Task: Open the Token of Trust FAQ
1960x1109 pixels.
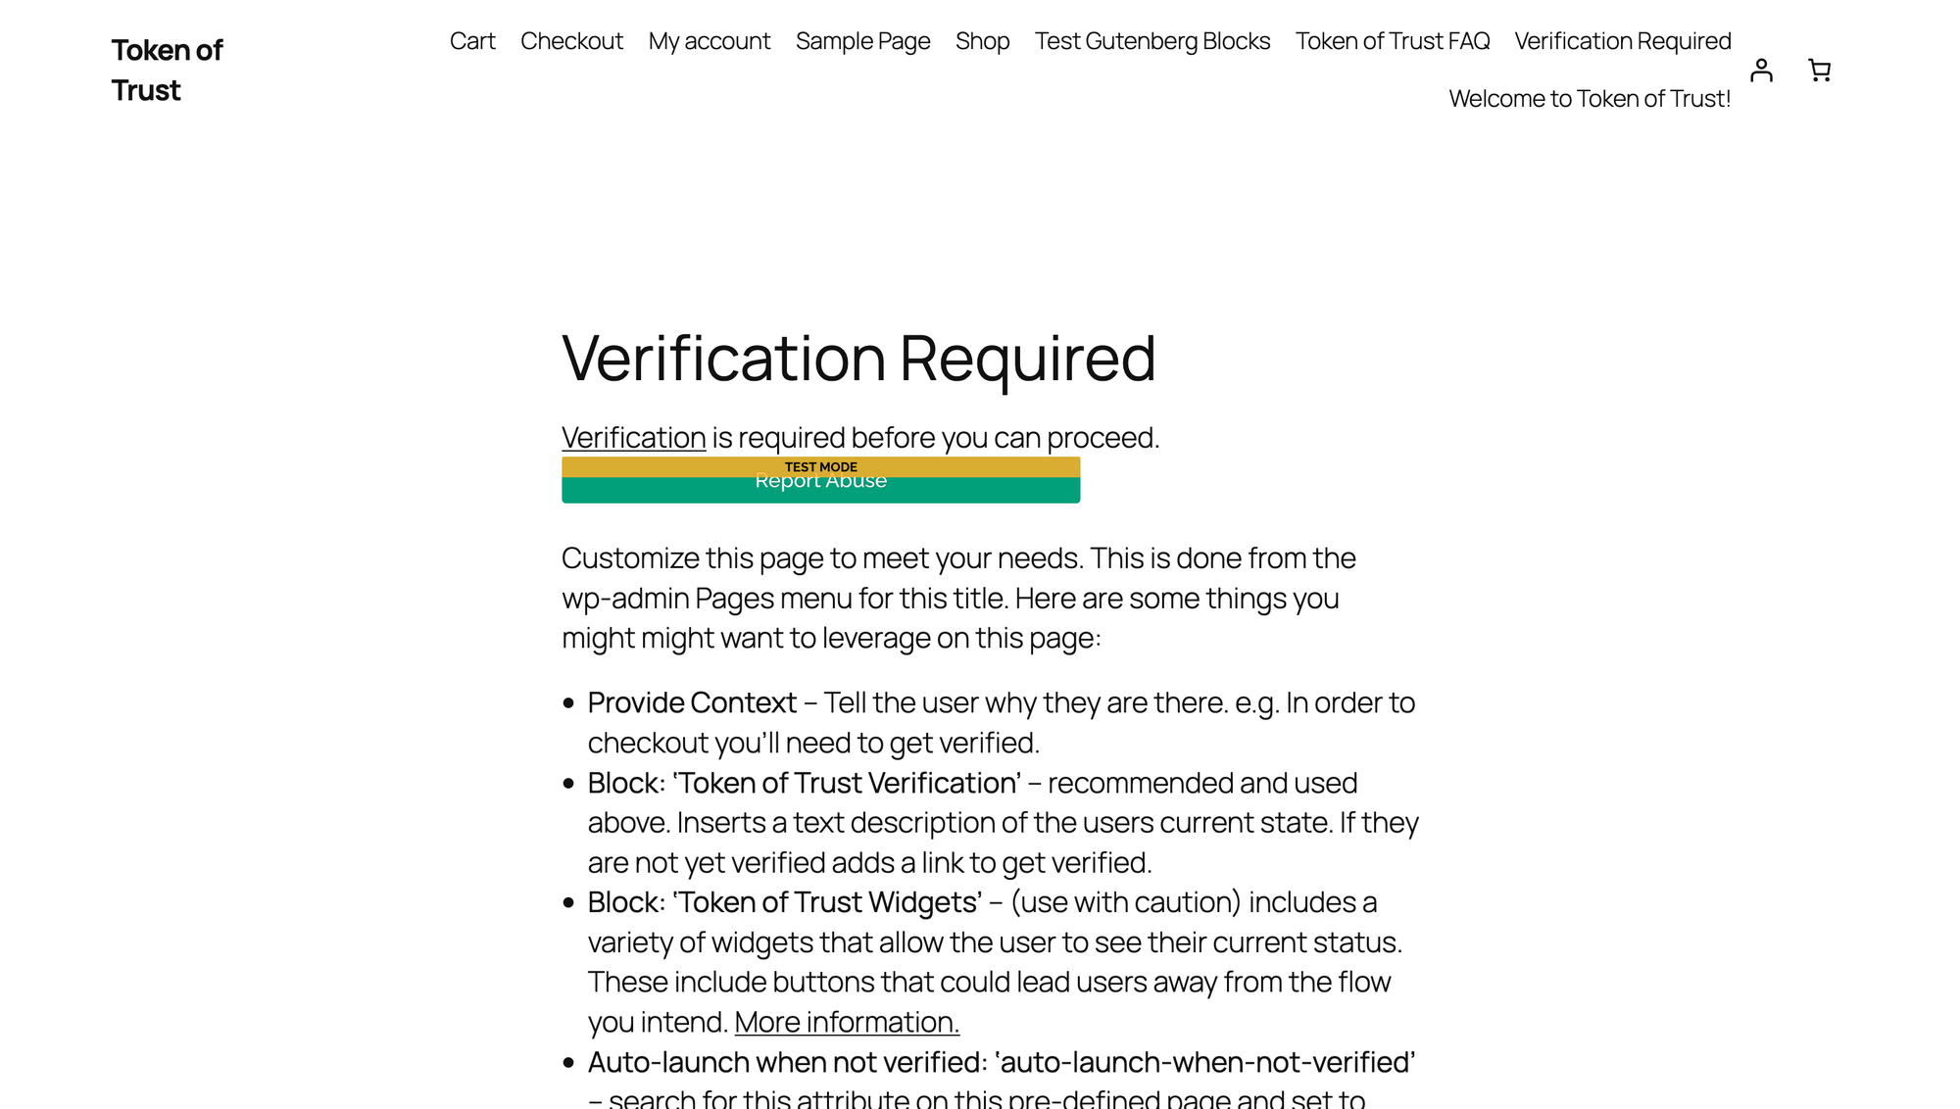Action: click(x=1392, y=41)
